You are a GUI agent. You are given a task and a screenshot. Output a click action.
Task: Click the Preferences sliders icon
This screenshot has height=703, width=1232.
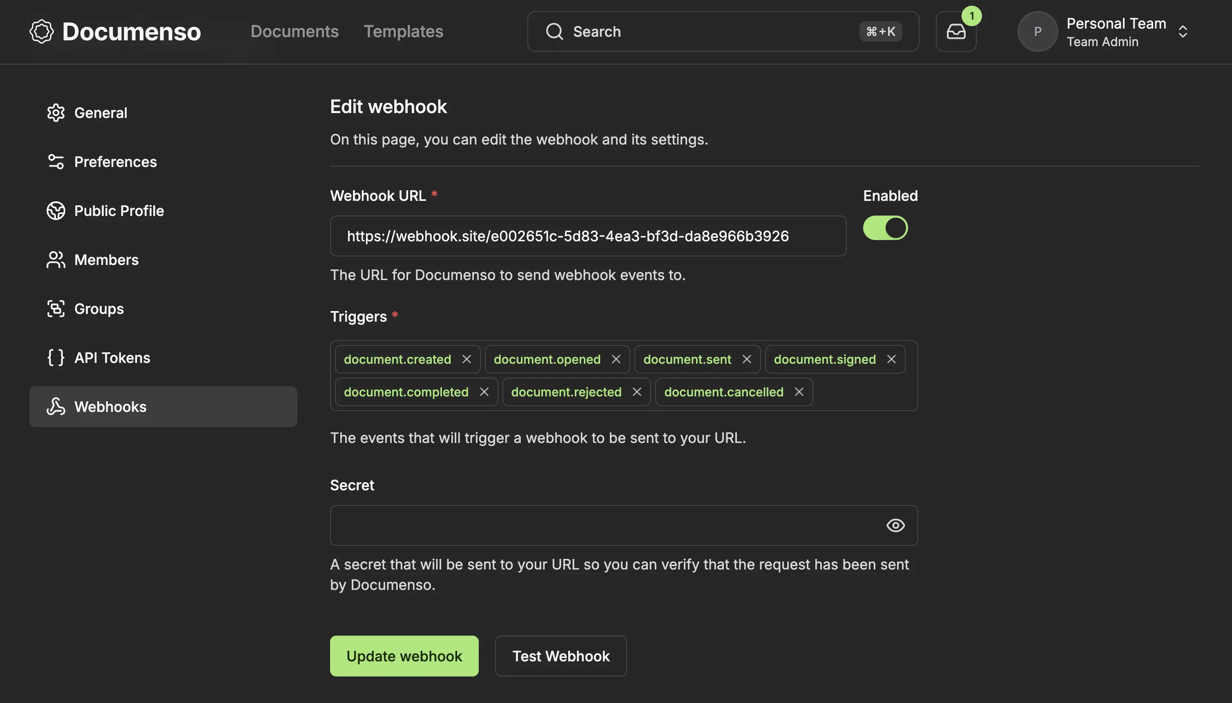(56, 162)
